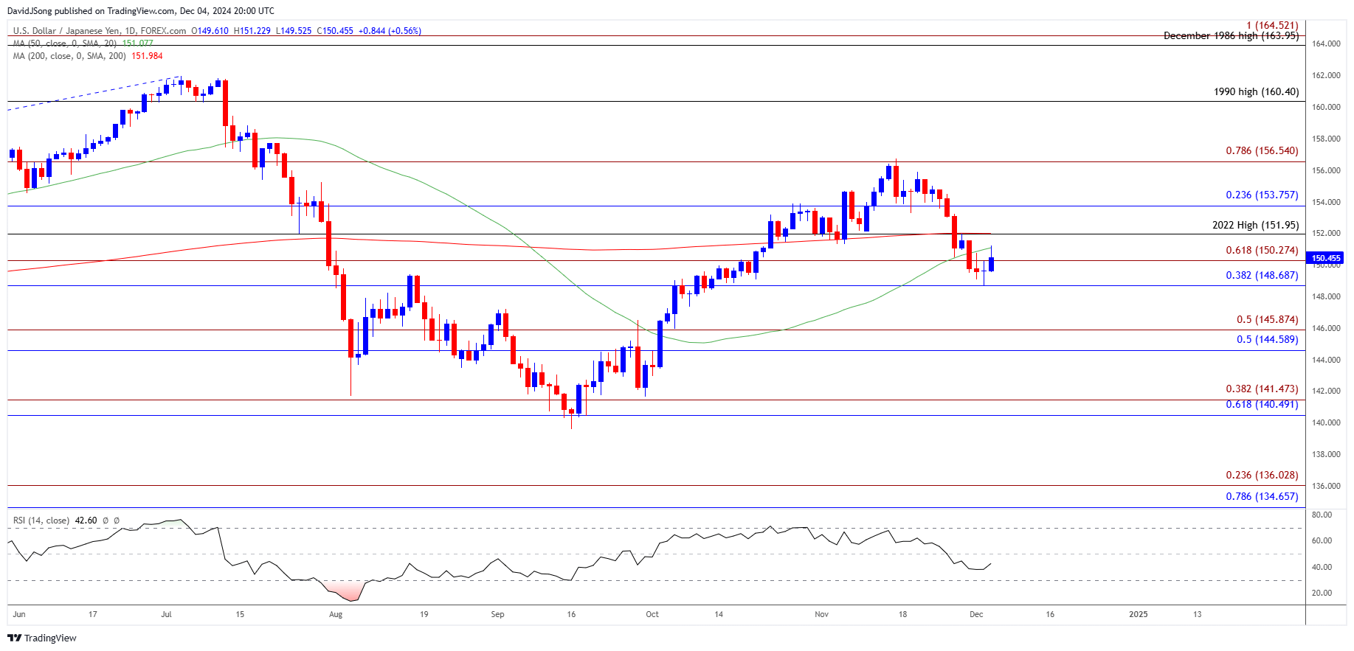Click the 140.000 price axis label
The width and height of the screenshot is (1354, 651).
pyautogui.click(x=1326, y=423)
